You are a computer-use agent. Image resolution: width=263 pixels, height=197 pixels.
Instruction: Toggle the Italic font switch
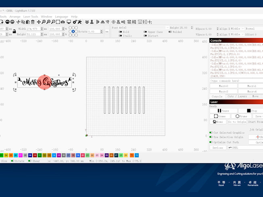120,36
